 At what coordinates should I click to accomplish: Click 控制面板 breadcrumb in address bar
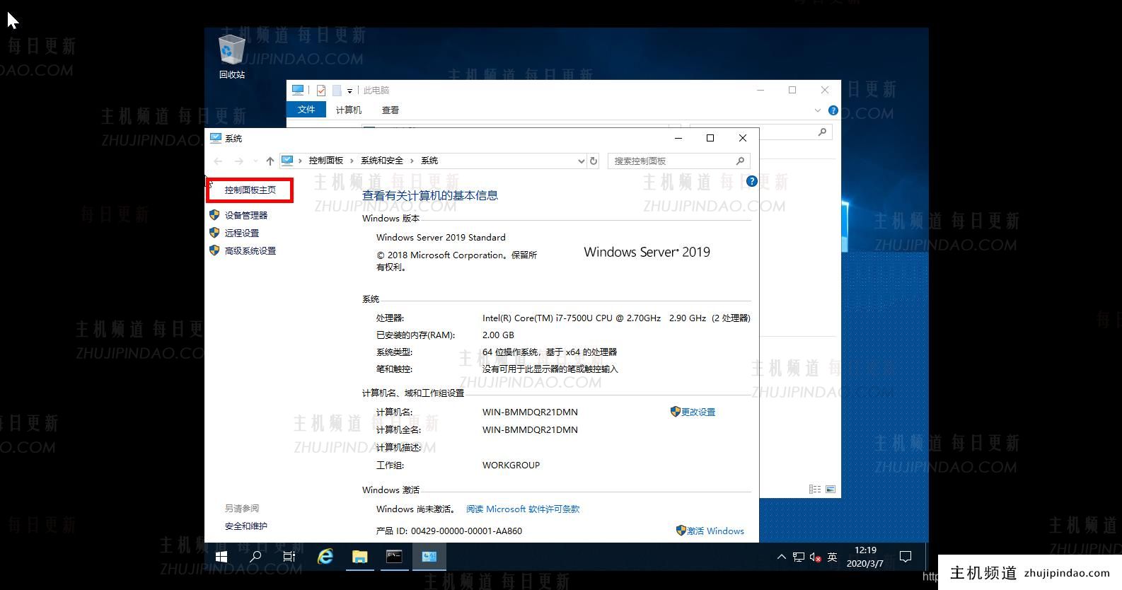pyautogui.click(x=325, y=161)
